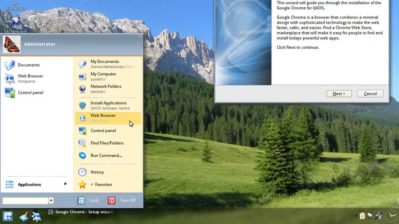Click the start menu search input field
The height and width of the screenshot is (224, 399).
pyautogui.click(x=25, y=201)
